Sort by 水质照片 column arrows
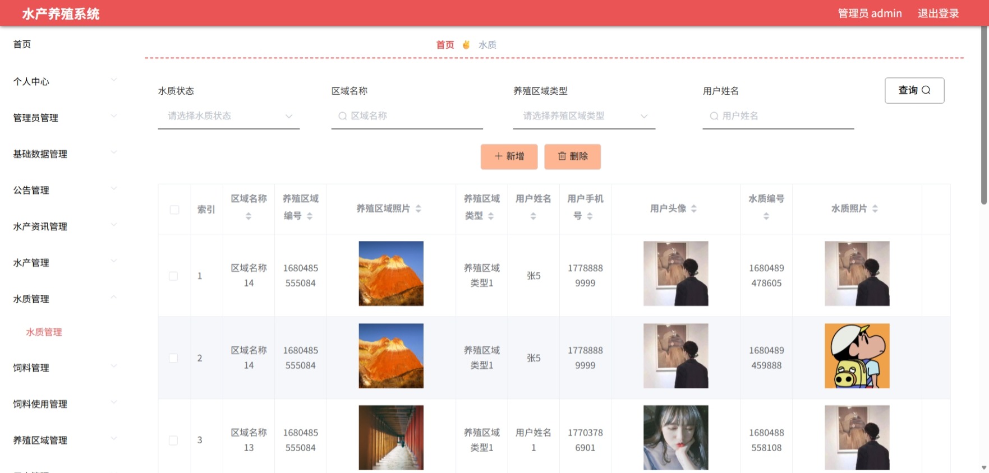 875,208
